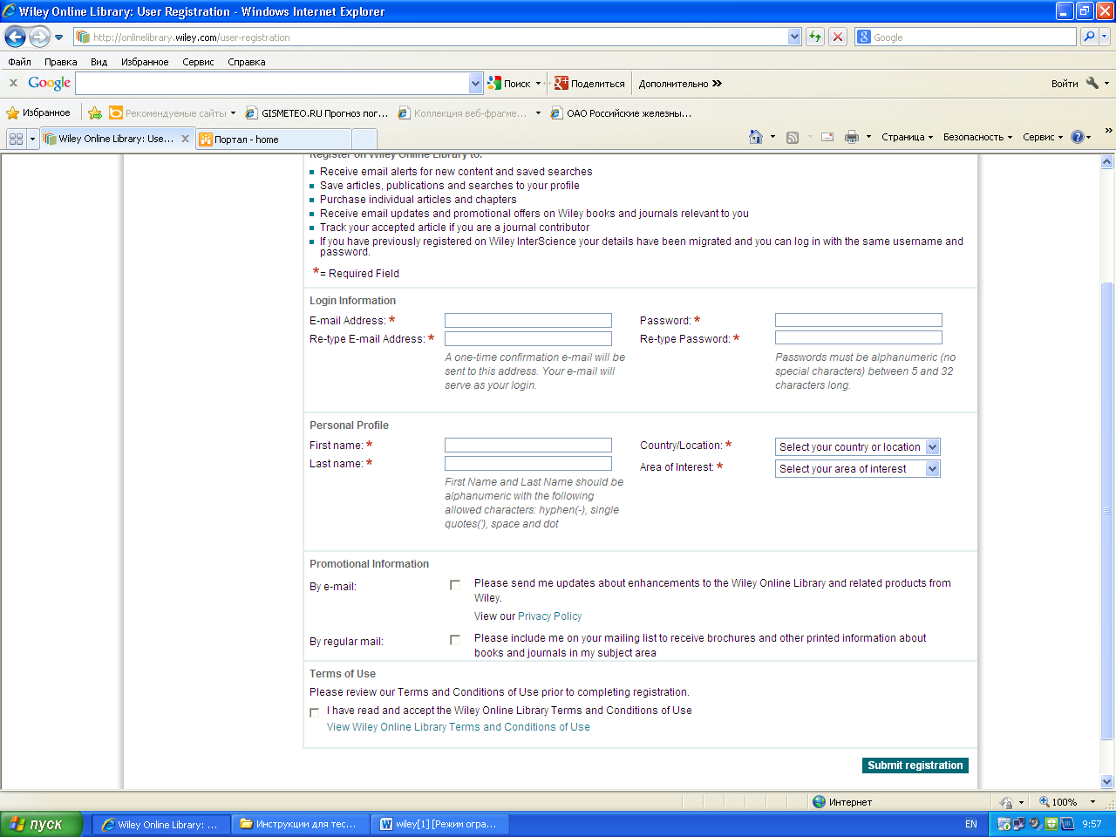Click the First name input field
1116x837 pixels.
point(528,445)
